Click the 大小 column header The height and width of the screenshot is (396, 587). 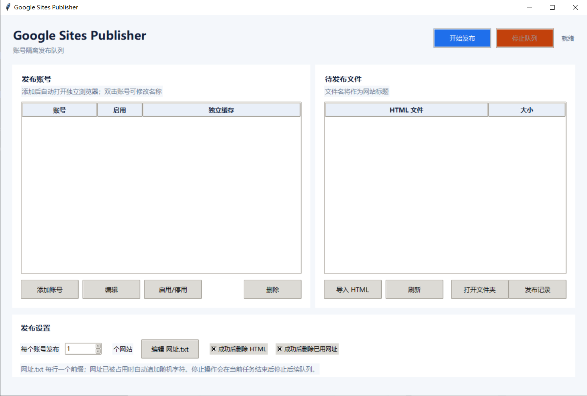click(x=527, y=110)
